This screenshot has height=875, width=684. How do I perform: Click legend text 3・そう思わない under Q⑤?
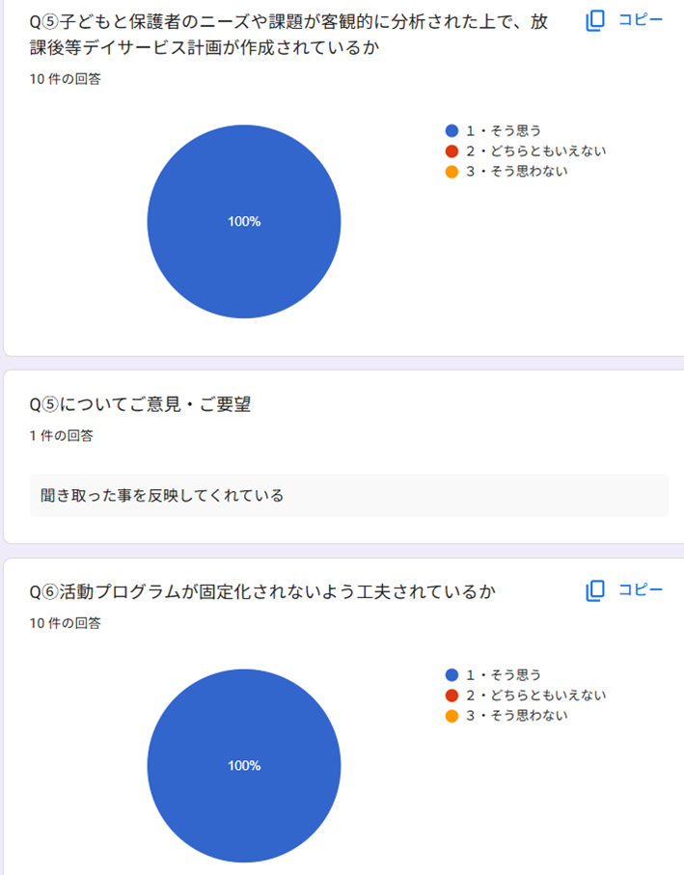(516, 172)
